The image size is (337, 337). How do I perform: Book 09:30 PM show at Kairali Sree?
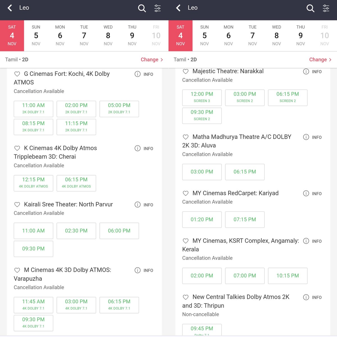(x=33, y=249)
